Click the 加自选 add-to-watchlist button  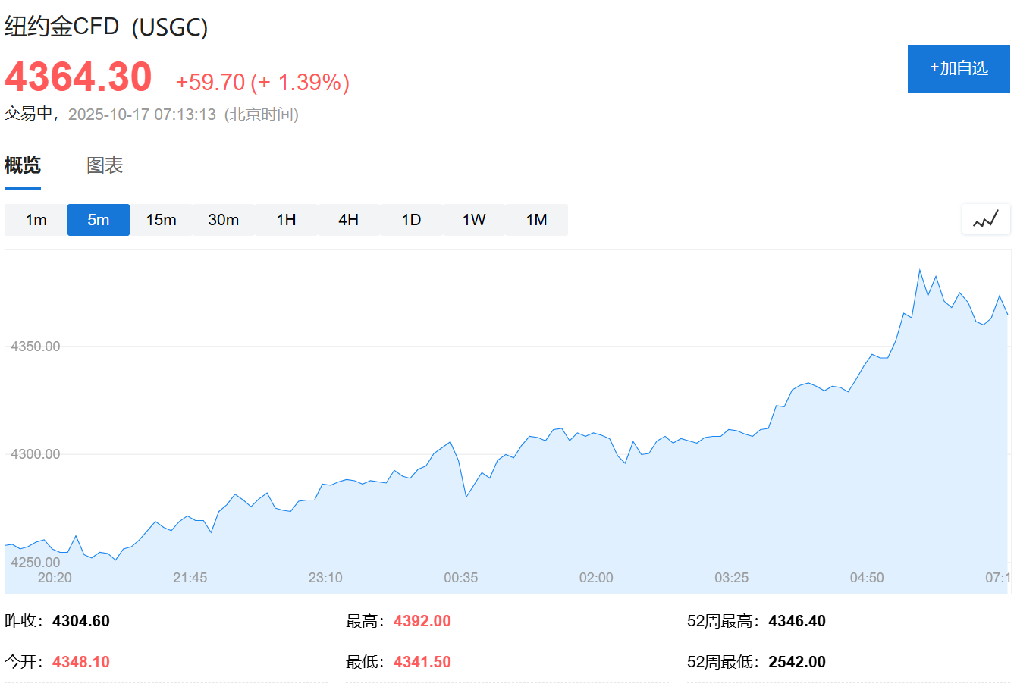[959, 68]
